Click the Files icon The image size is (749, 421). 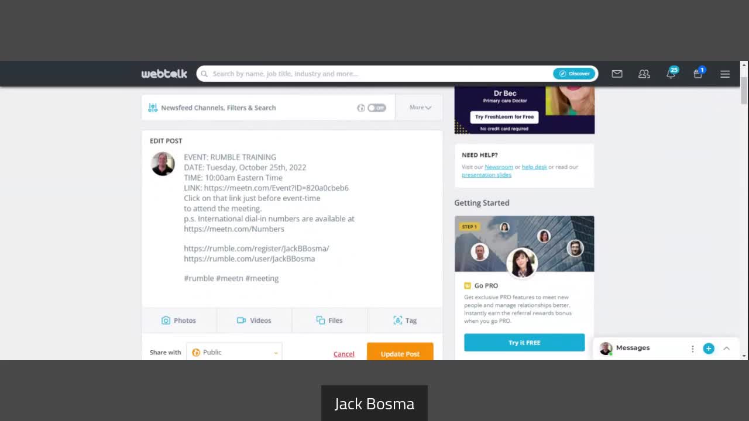[321, 320]
